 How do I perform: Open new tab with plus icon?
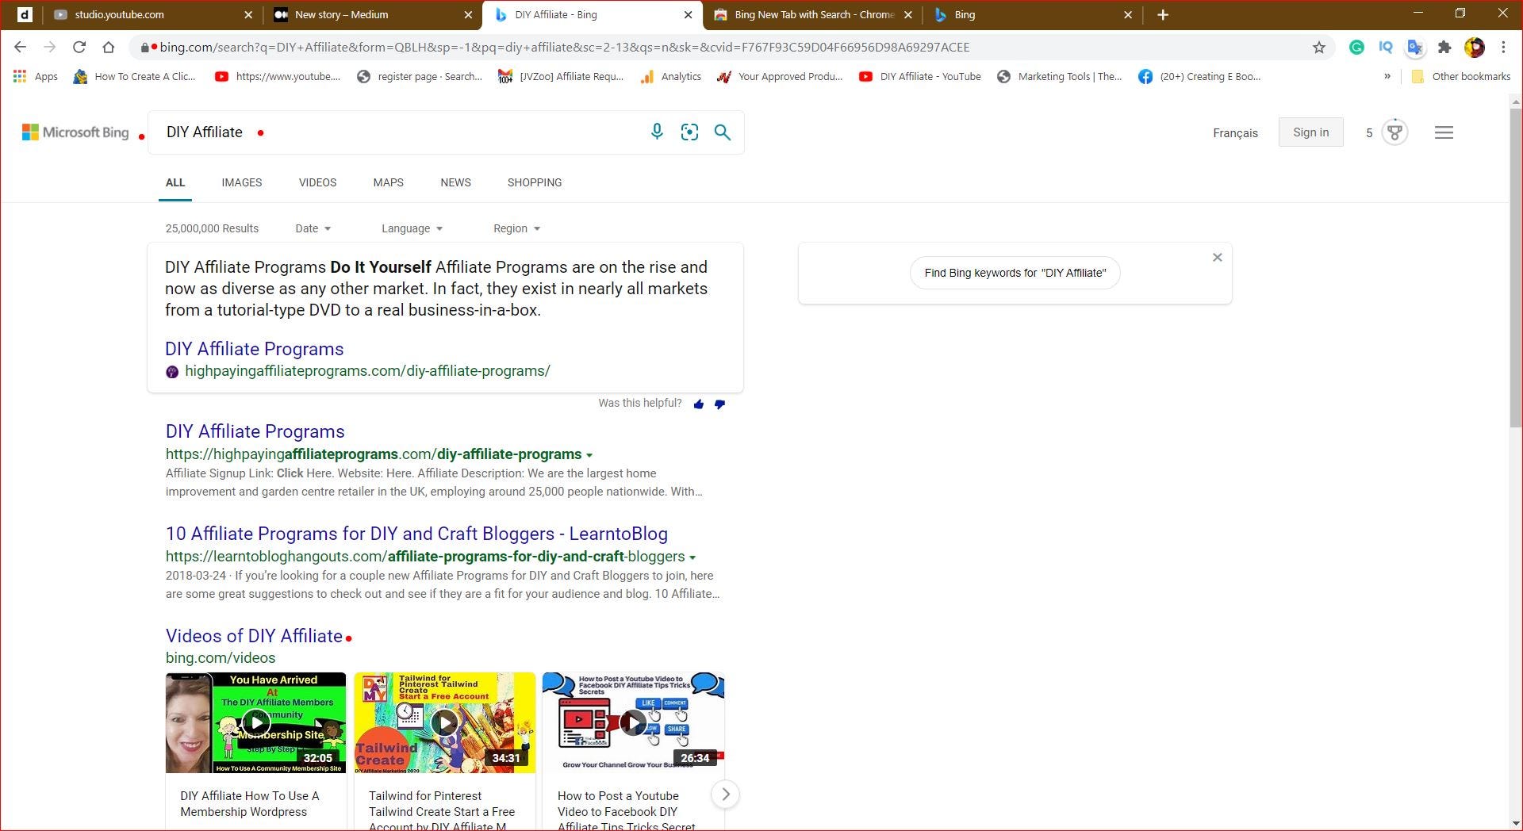point(1163,14)
